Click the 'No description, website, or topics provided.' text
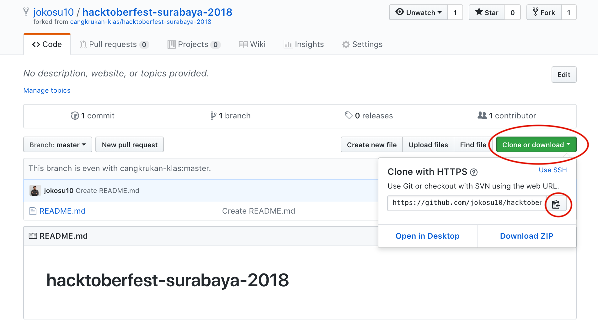The height and width of the screenshot is (332, 598). [x=116, y=73]
